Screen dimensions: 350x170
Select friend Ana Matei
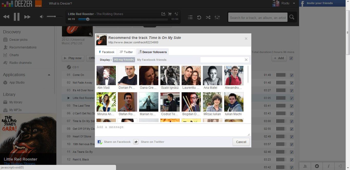[212, 78]
